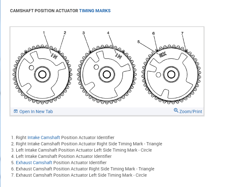Click callout number 2 in the diagram
This screenshot has width=251, height=187.
pos(65,33)
